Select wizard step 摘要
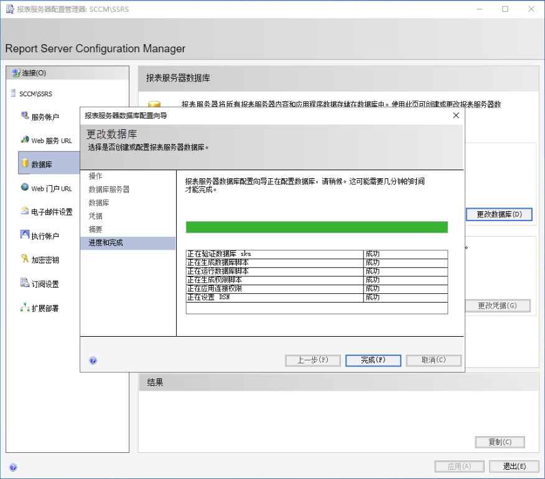The height and width of the screenshot is (479, 545). pyautogui.click(x=95, y=229)
